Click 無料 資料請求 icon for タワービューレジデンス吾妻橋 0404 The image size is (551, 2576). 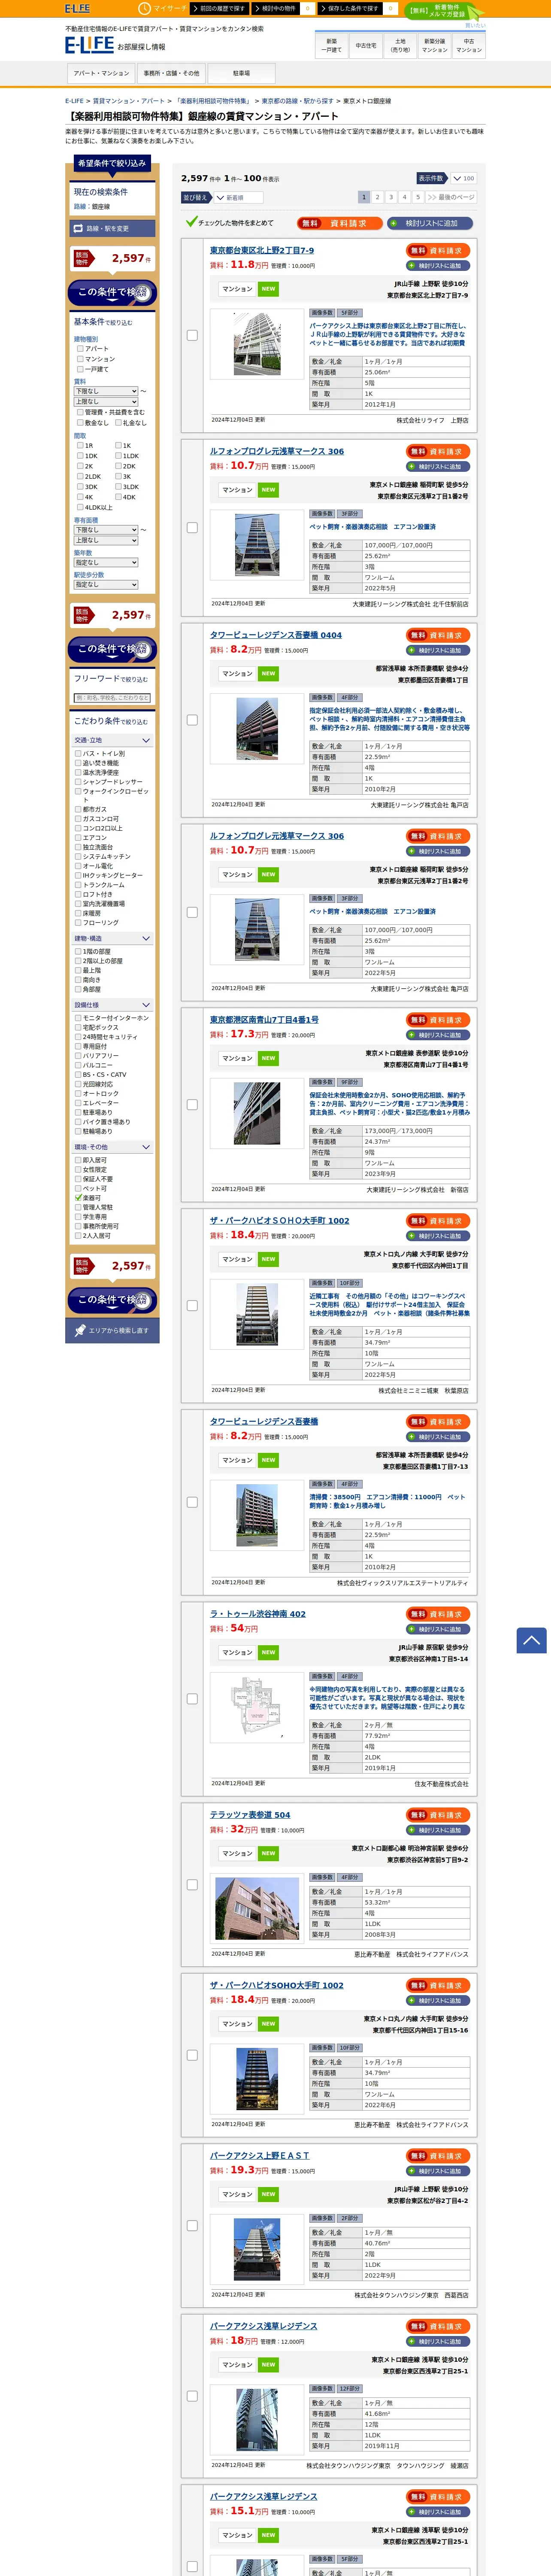[x=438, y=635]
